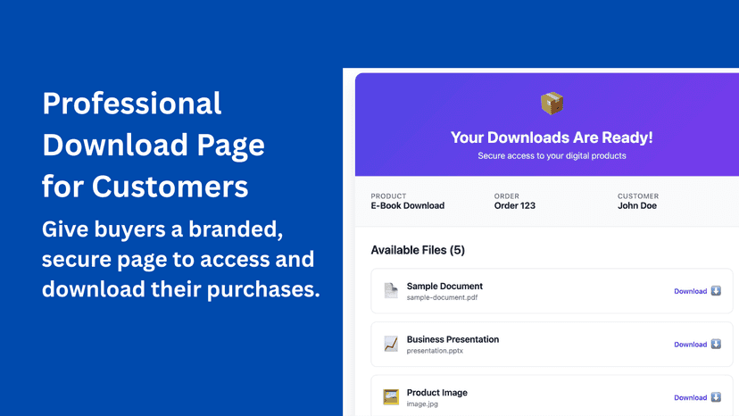Click the 'Available Files (5)' heading

tap(418, 250)
